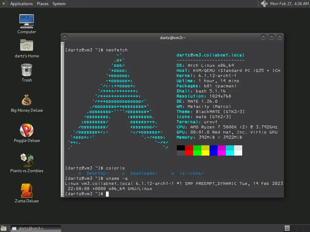Open dartz's Home folder icon
Image resolution: width=310 pixels, height=232 pixels.
[x=27, y=49]
